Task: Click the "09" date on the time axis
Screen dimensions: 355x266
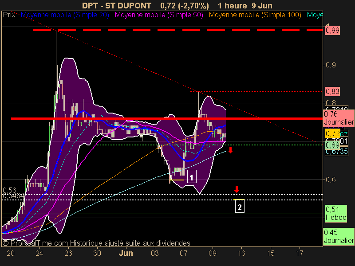Action: [x=213, y=253]
